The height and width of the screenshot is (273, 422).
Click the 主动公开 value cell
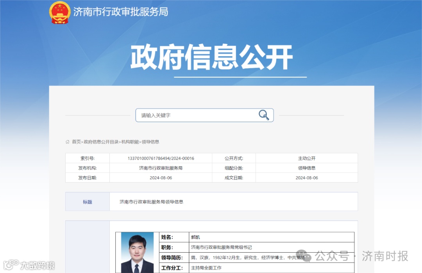click(x=307, y=158)
